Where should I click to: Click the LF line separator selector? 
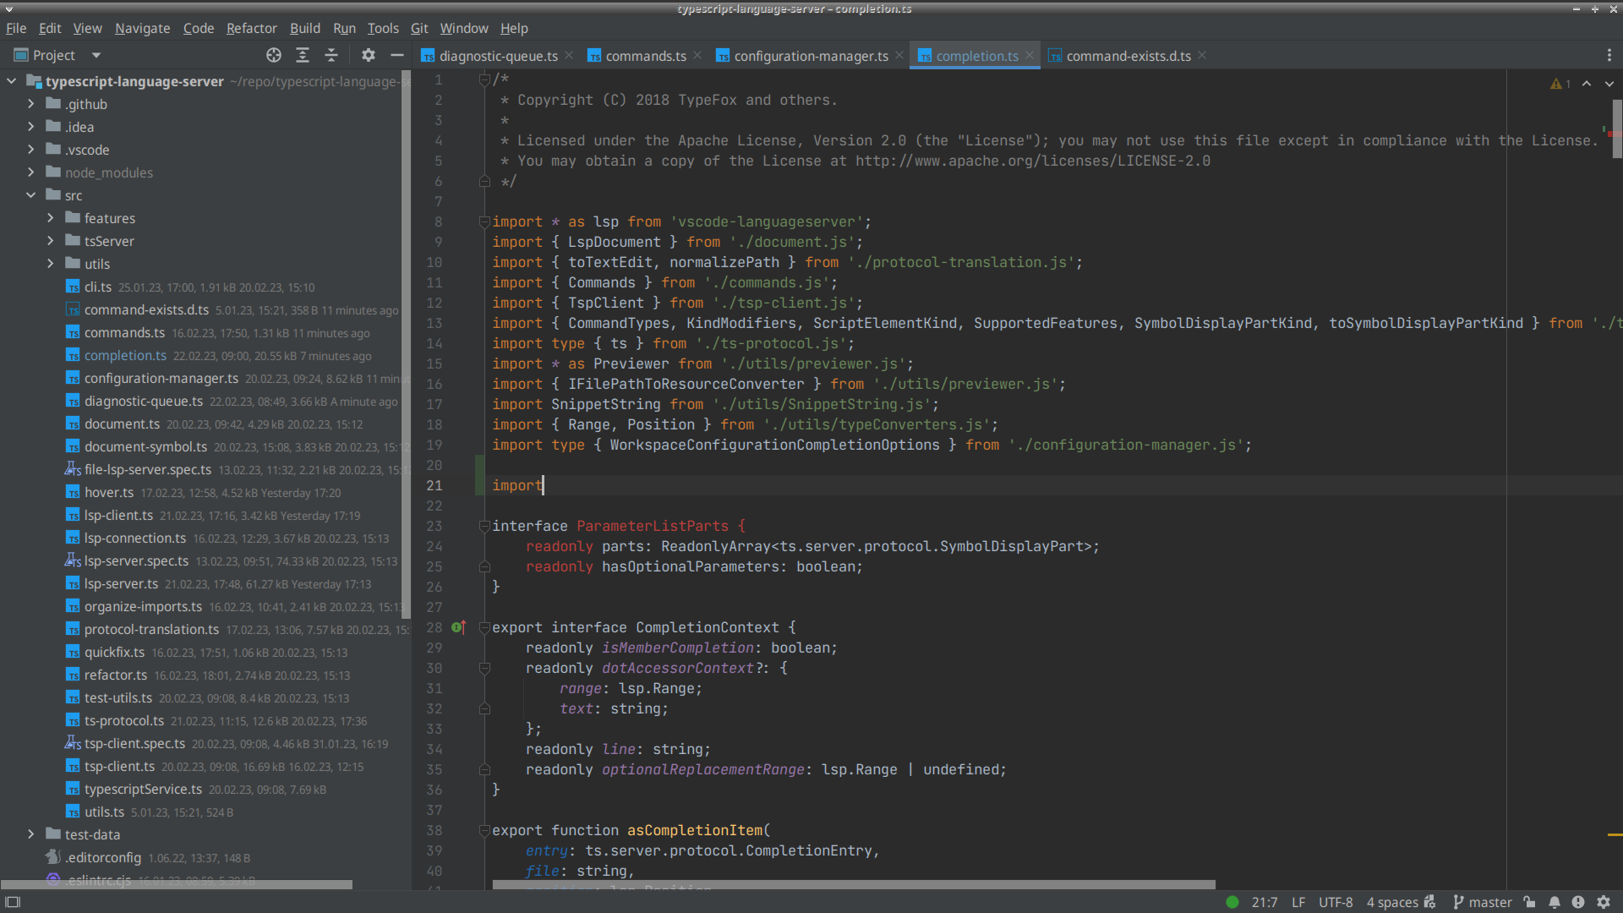[x=1298, y=902]
